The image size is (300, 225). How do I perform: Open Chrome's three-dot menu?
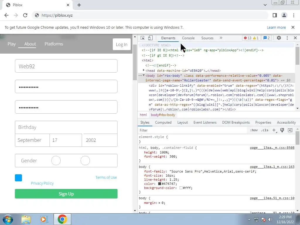click(294, 15)
